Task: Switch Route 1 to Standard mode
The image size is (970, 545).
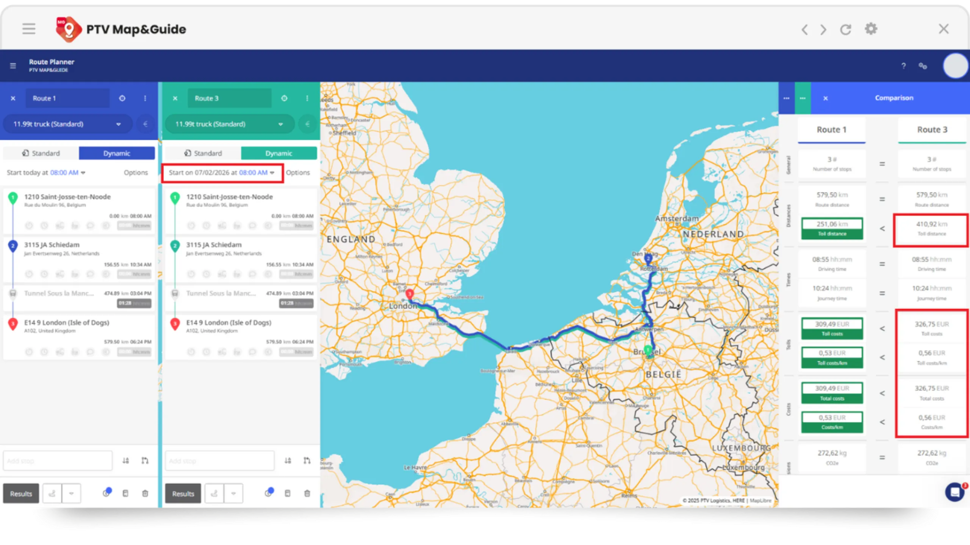Action: tap(41, 153)
